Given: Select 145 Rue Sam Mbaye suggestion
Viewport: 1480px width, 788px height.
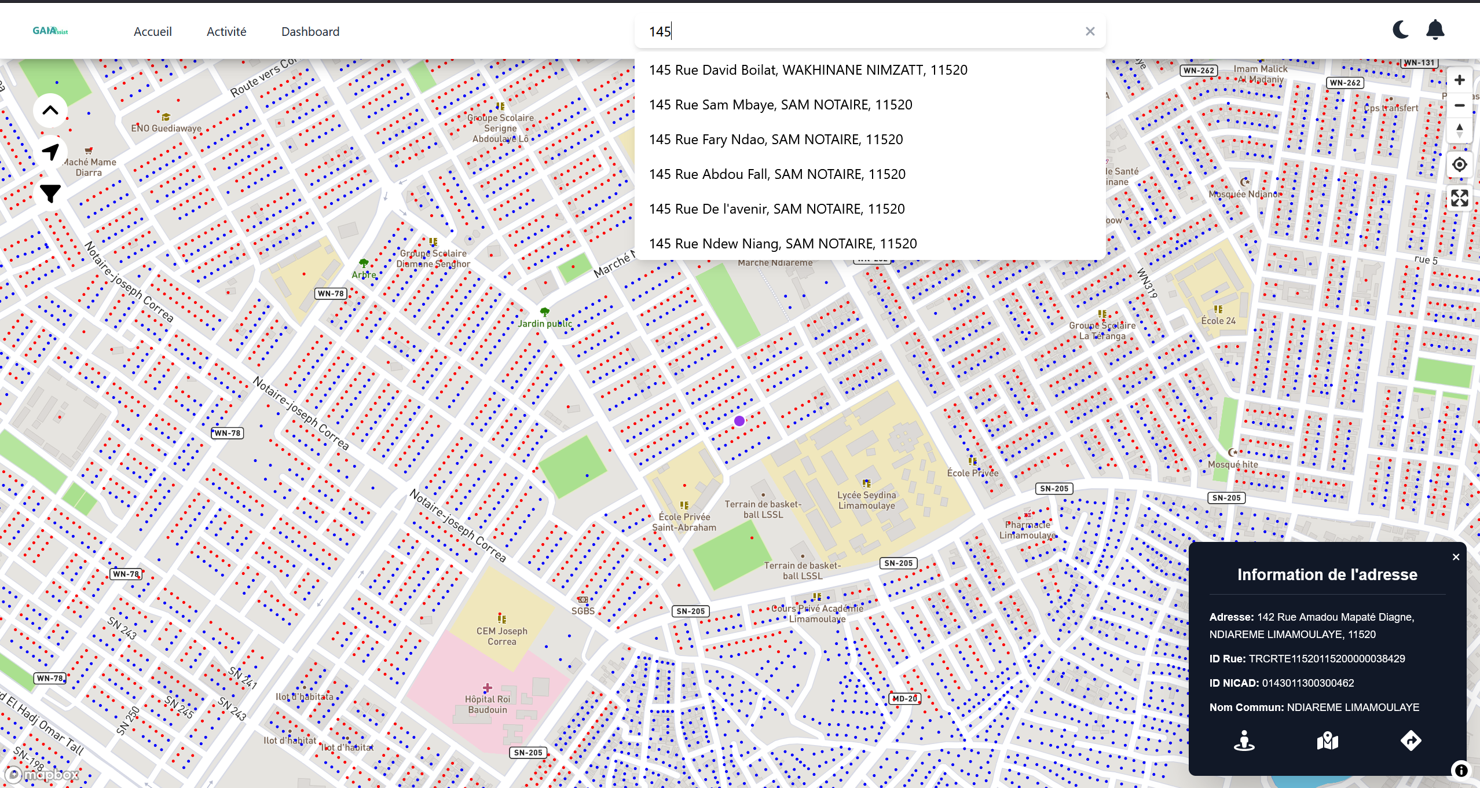Looking at the screenshot, I should tap(870, 105).
